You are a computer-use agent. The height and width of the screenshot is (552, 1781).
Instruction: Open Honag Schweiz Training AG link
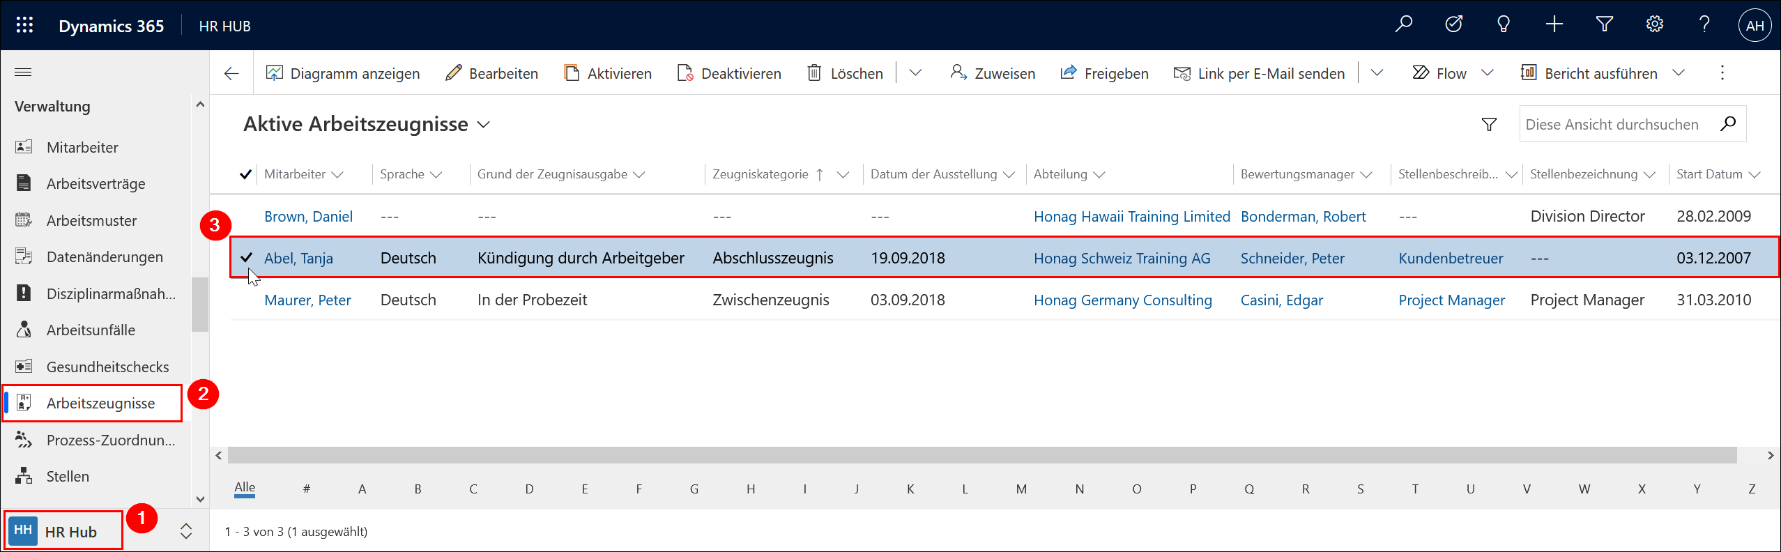(x=1122, y=259)
